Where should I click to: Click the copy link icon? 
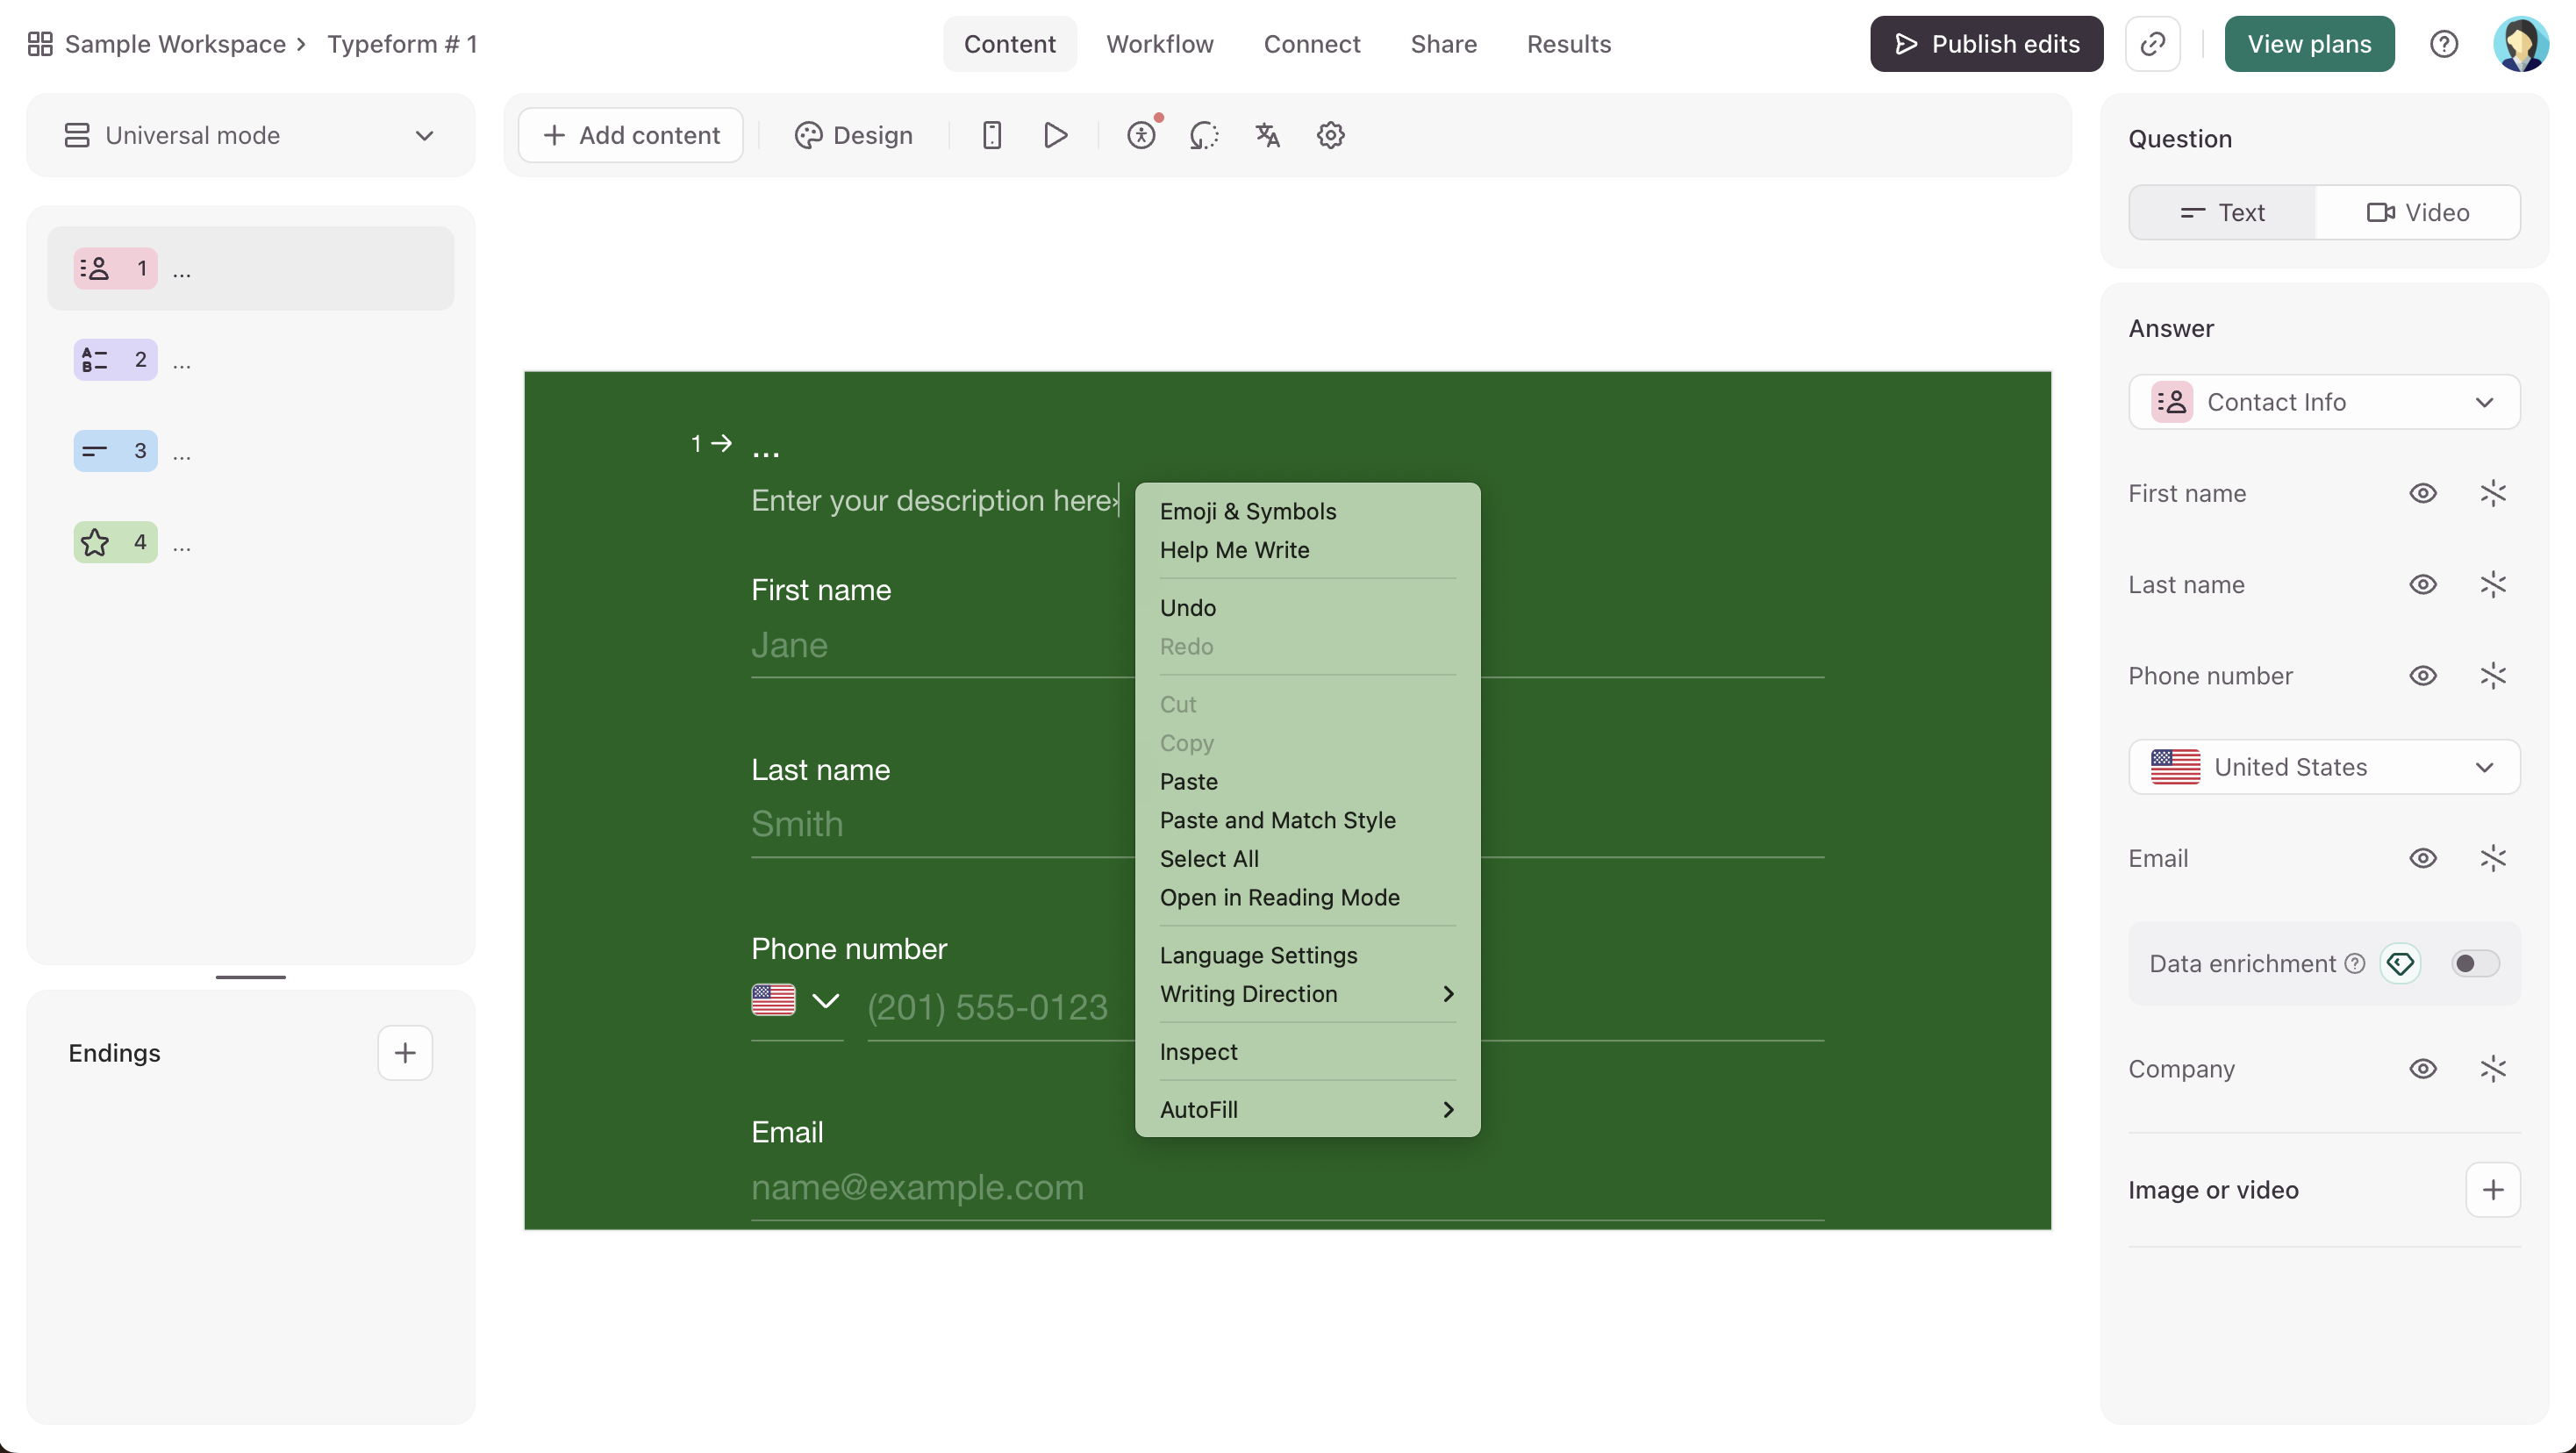[x=2152, y=44]
